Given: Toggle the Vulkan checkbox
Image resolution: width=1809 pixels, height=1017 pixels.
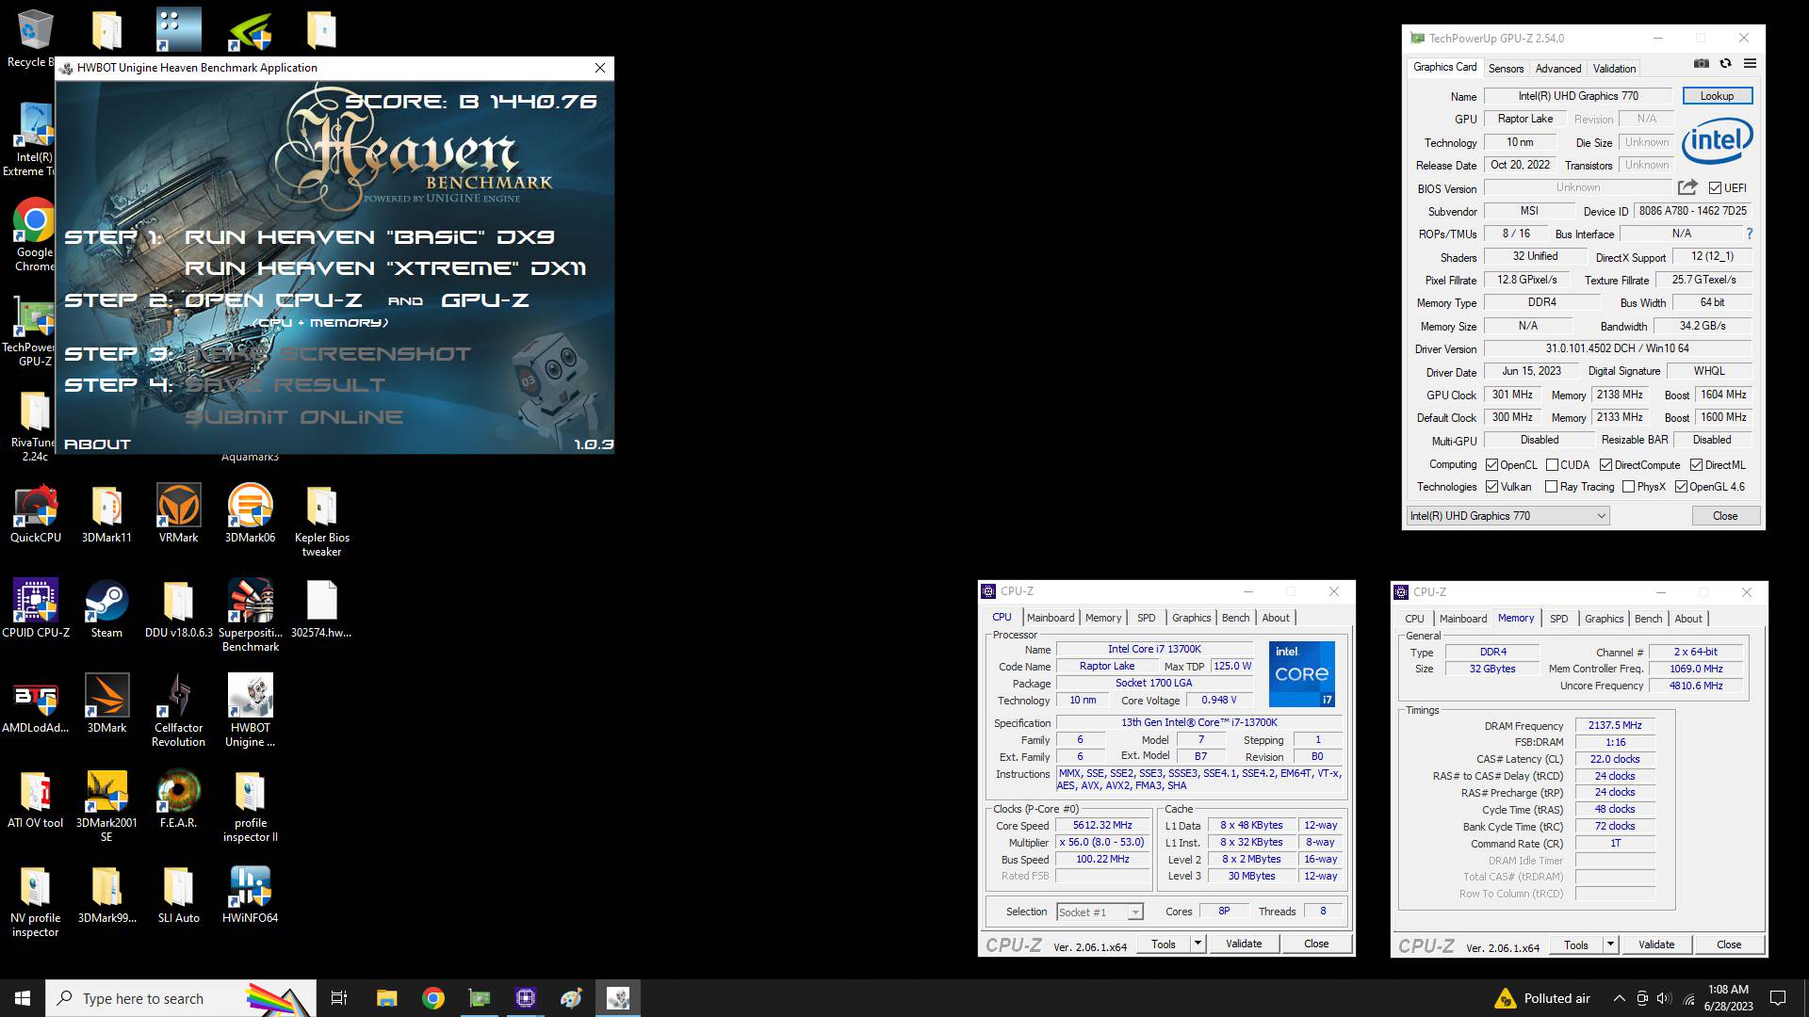Looking at the screenshot, I should tap(1491, 487).
